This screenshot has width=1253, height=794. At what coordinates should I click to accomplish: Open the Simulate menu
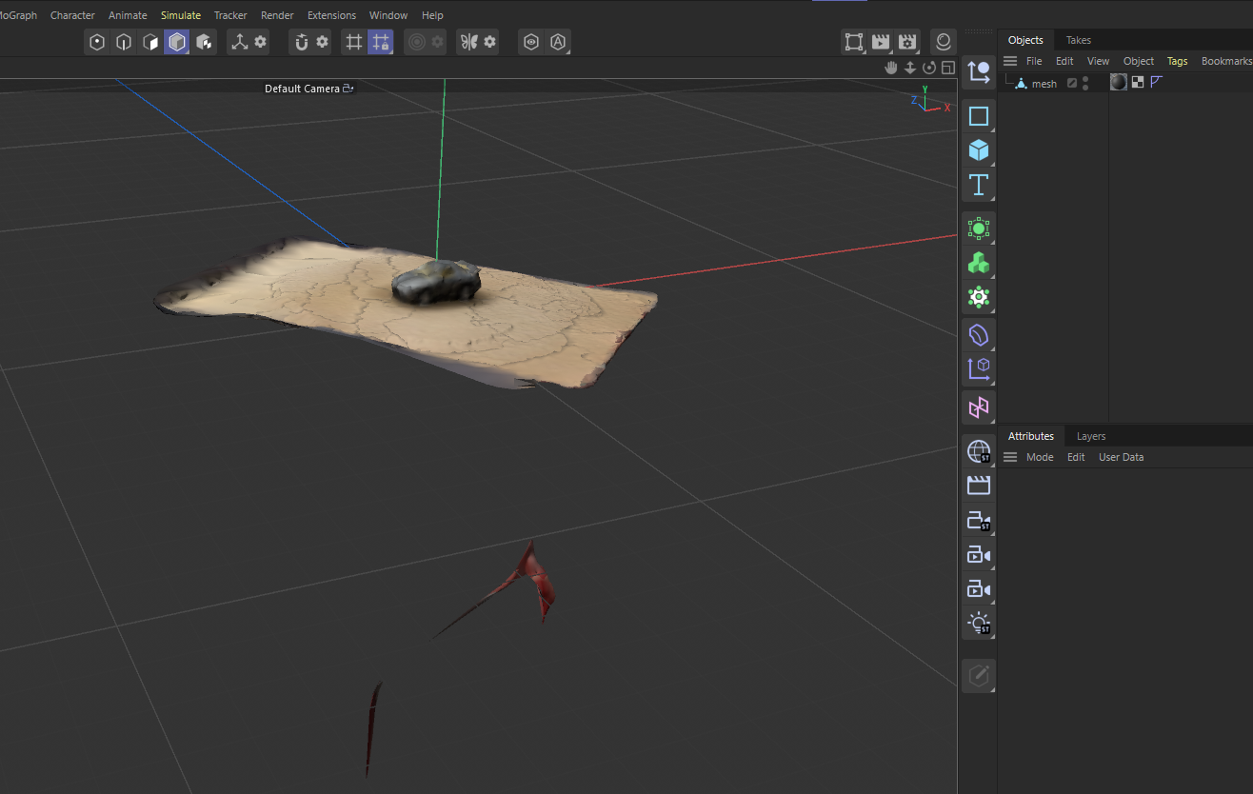pos(180,14)
